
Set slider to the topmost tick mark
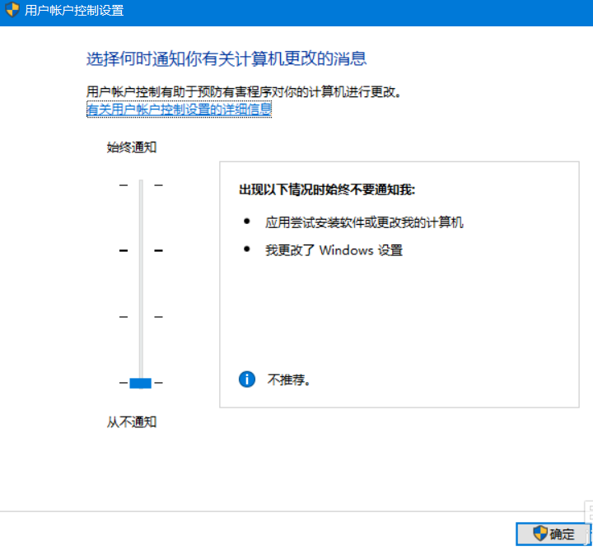(x=141, y=185)
